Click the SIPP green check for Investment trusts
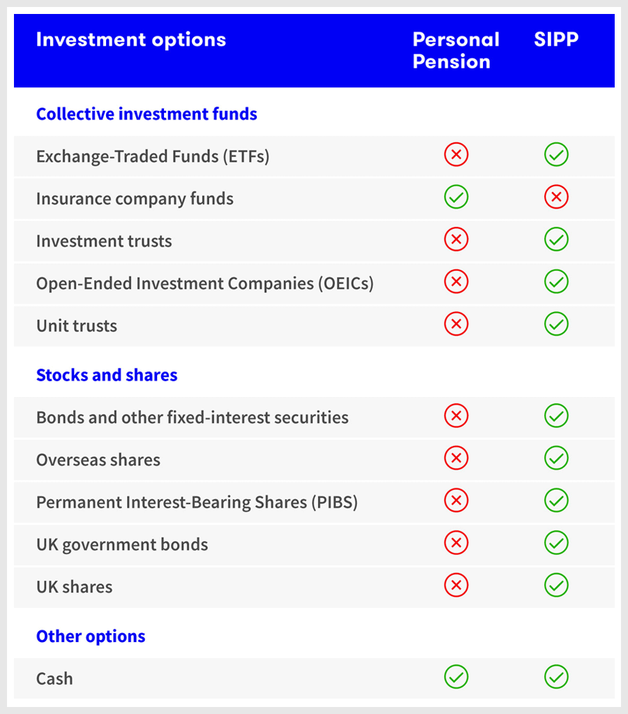Screen dimensions: 628x714 [556, 239]
